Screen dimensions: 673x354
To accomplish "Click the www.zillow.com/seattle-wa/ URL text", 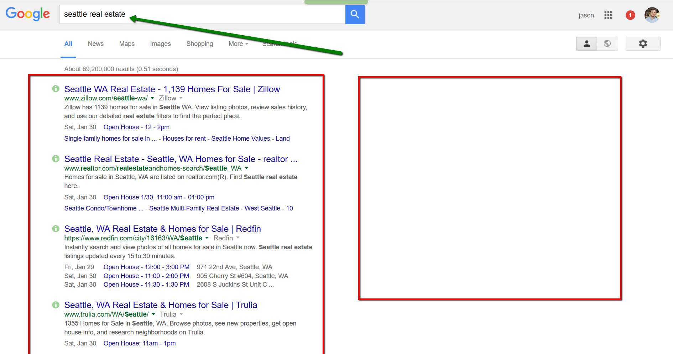I will (x=106, y=98).
